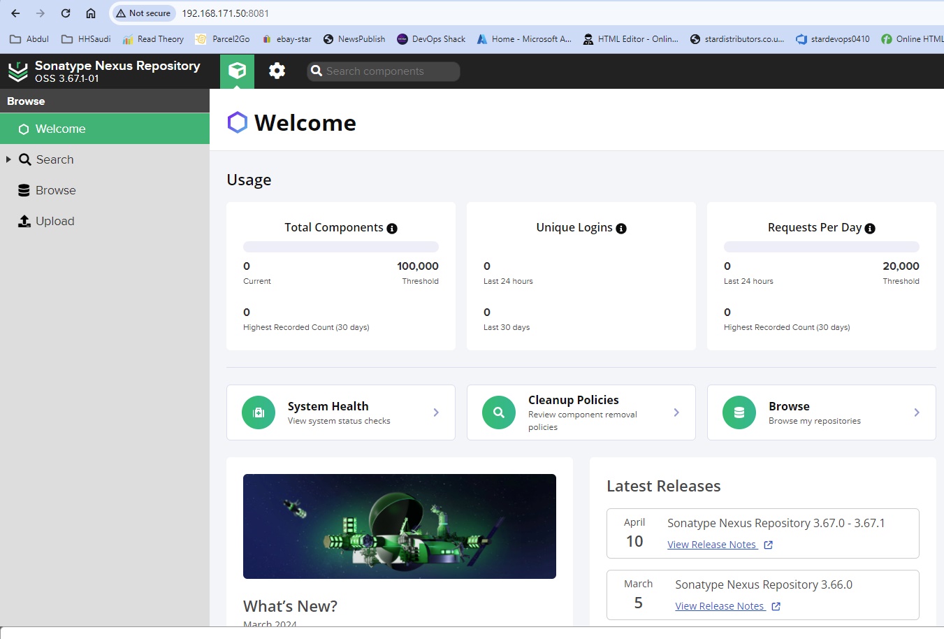Click the green Browse database card icon
Viewport: 944px width, 639px height.
pyautogui.click(x=739, y=412)
